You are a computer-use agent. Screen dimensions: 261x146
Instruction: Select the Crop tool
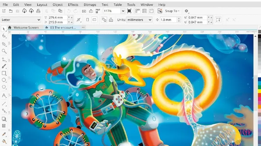tap(4, 44)
